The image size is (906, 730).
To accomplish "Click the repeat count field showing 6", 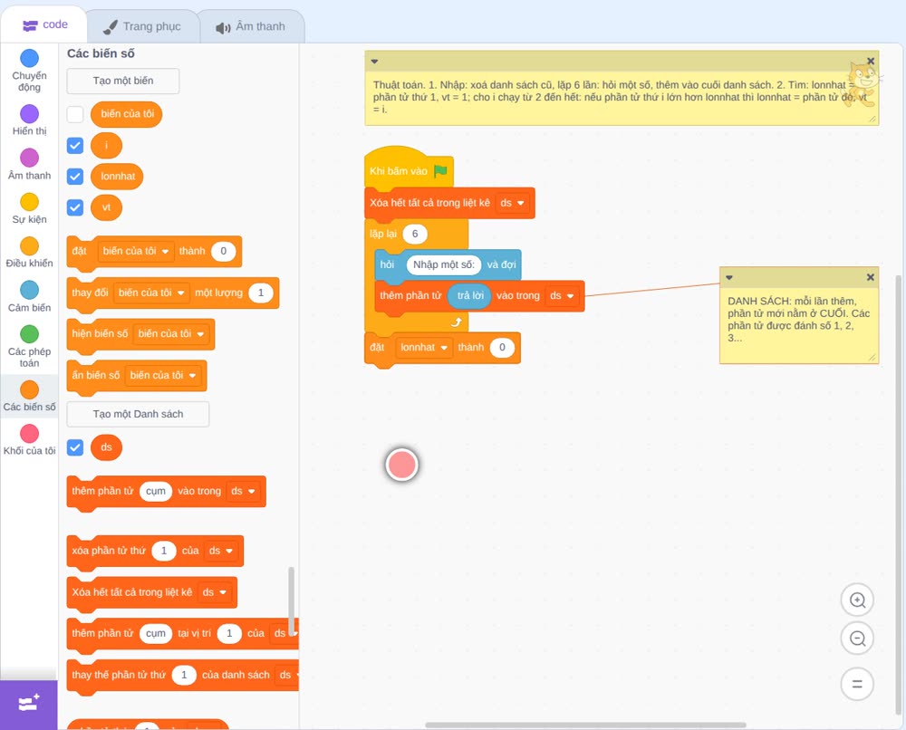I will point(415,234).
